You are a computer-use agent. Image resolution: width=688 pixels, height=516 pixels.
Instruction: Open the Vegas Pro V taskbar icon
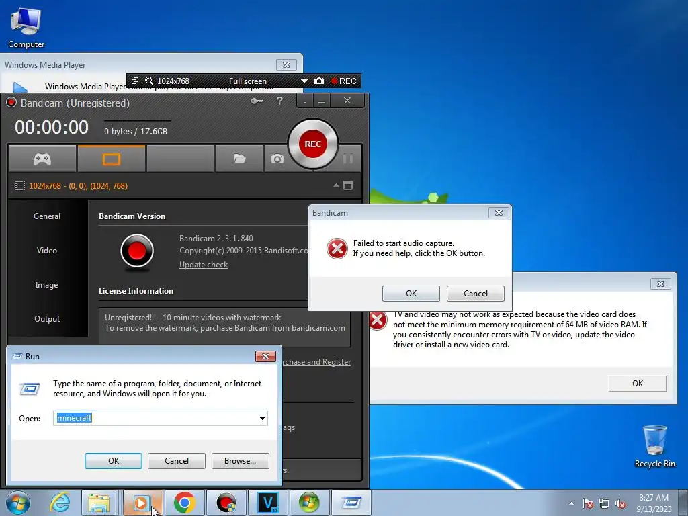(267, 503)
